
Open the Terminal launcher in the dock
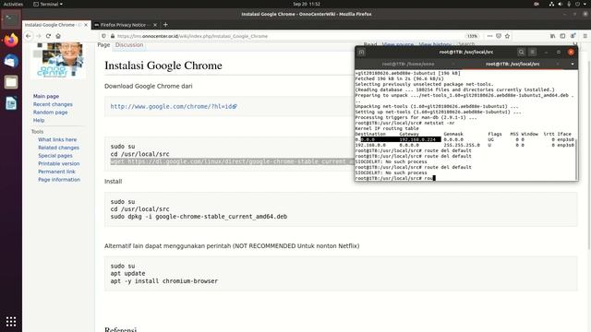click(x=10, y=19)
